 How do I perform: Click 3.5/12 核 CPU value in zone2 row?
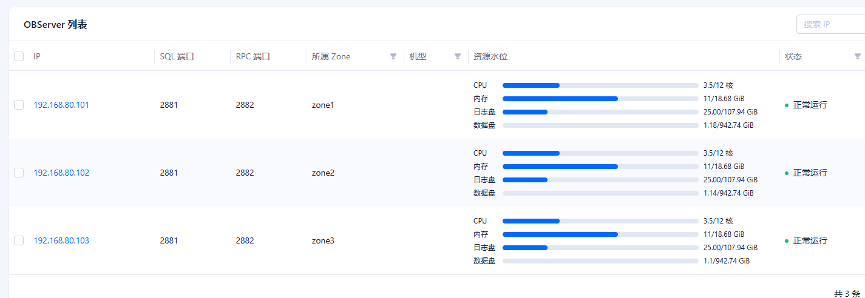click(x=718, y=153)
